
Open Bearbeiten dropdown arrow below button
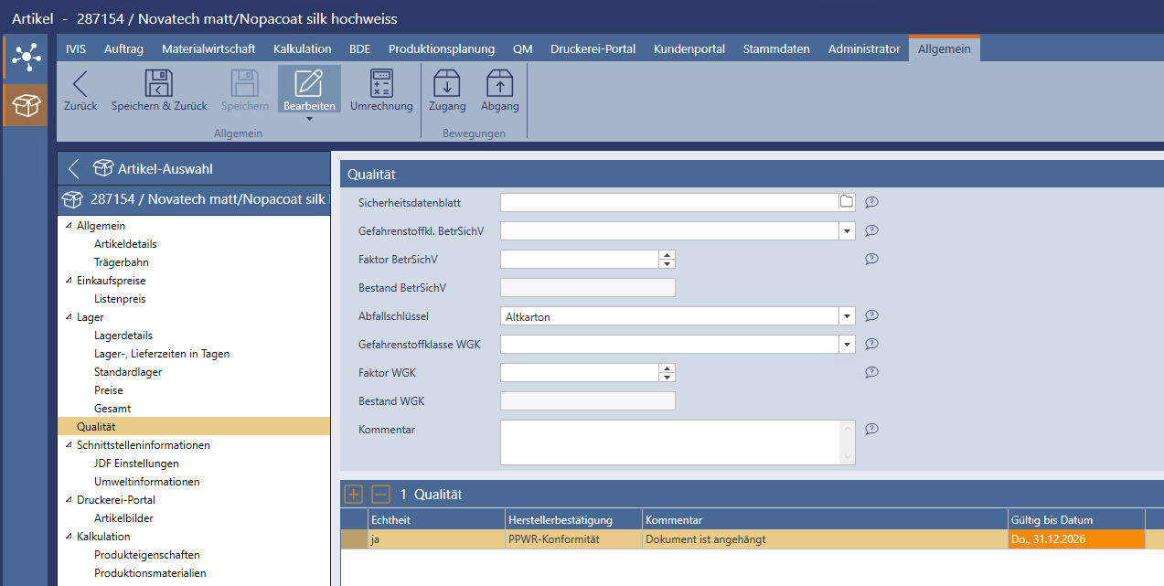coord(309,118)
